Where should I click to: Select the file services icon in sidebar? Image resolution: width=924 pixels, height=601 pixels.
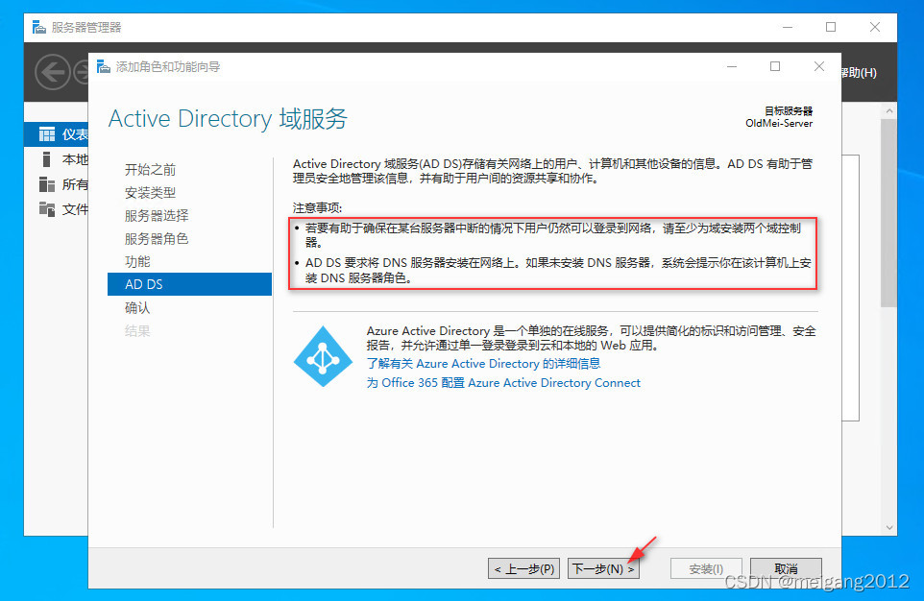(47, 209)
